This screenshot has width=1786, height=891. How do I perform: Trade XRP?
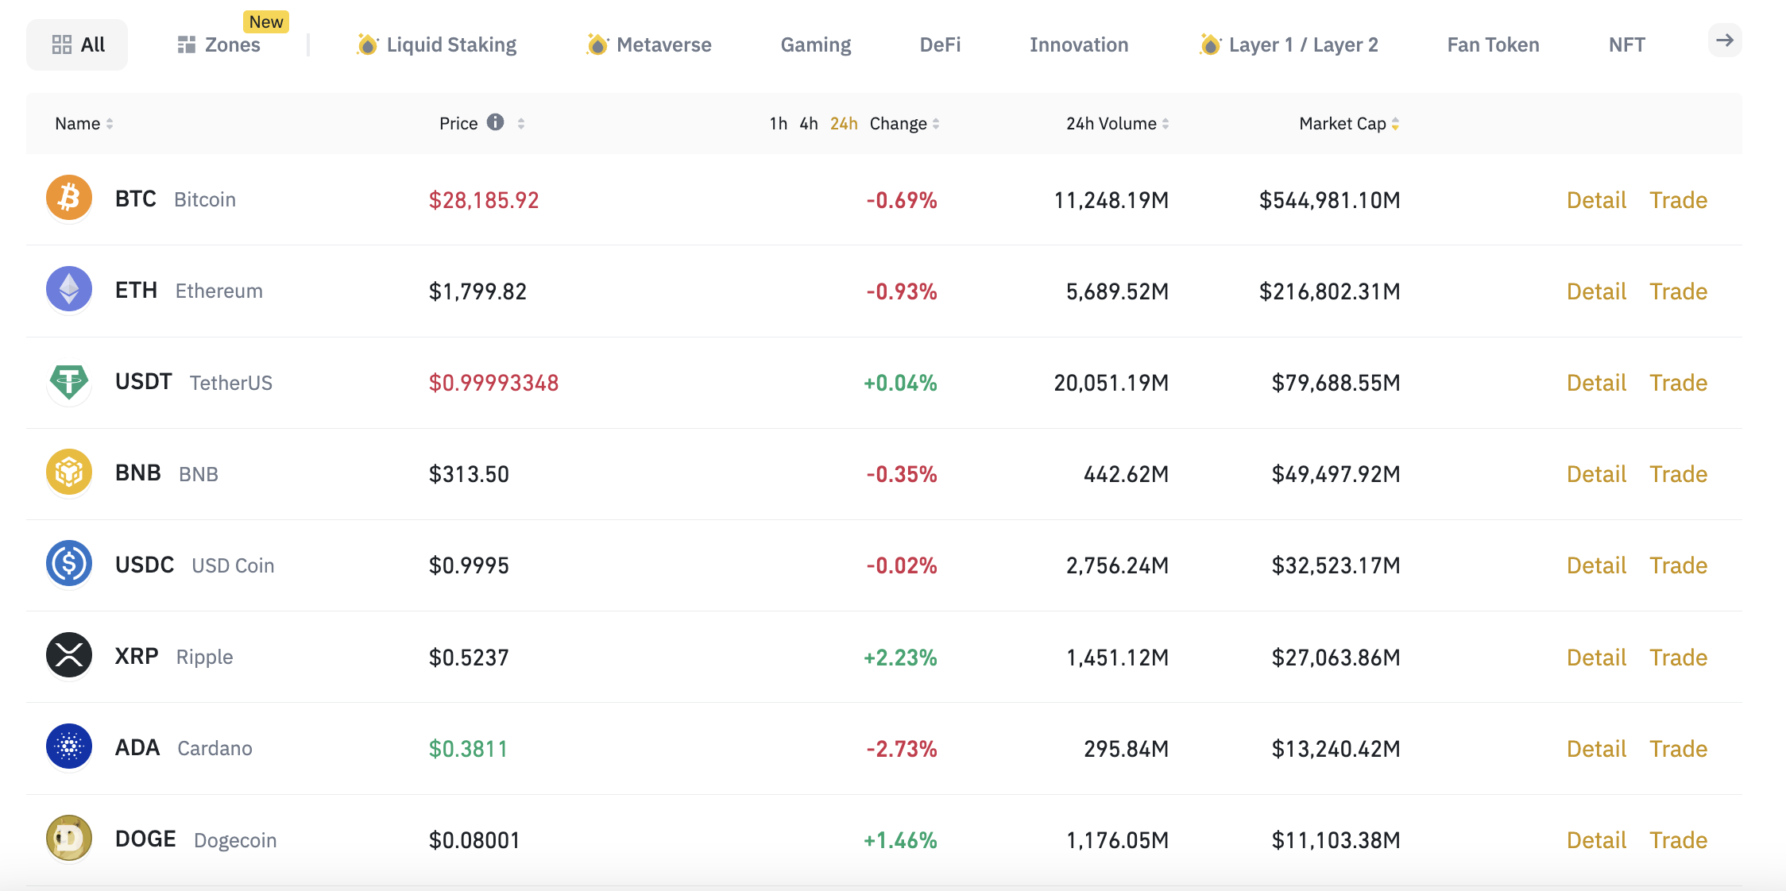(1678, 658)
